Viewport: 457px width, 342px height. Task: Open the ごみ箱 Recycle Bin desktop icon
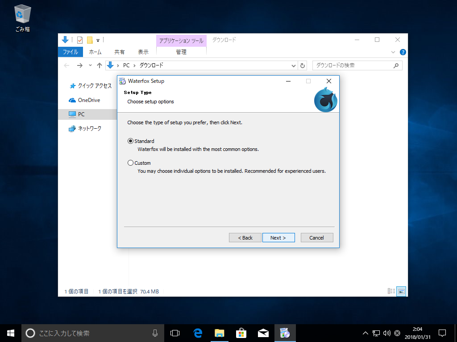pos(23,19)
